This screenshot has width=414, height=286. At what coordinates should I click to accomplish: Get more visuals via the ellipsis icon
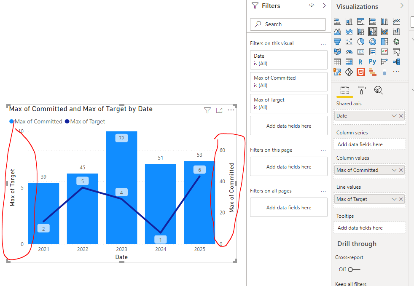[x=396, y=72]
